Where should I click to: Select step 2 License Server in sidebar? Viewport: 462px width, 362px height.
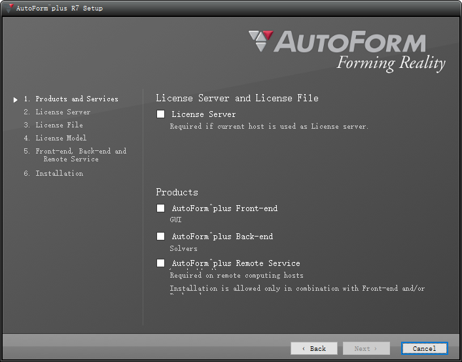pos(57,112)
